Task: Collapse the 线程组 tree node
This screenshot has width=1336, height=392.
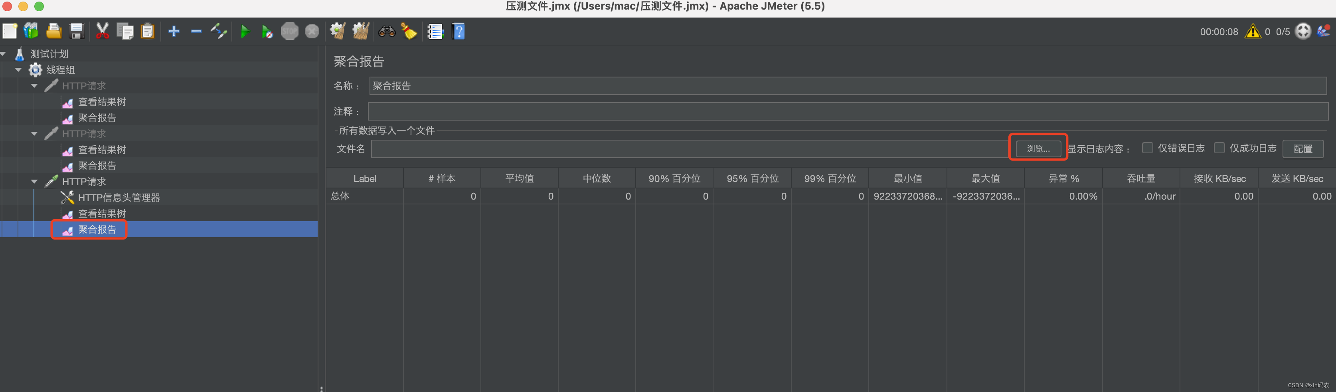Action: point(18,69)
